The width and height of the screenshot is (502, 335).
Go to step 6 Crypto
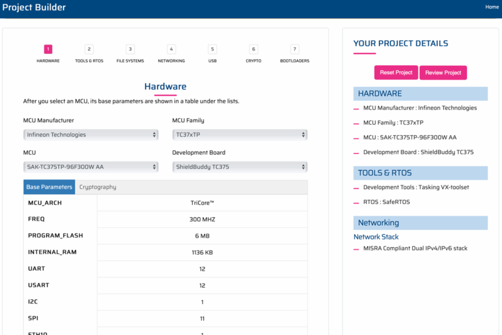pyautogui.click(x=254, y=49)
